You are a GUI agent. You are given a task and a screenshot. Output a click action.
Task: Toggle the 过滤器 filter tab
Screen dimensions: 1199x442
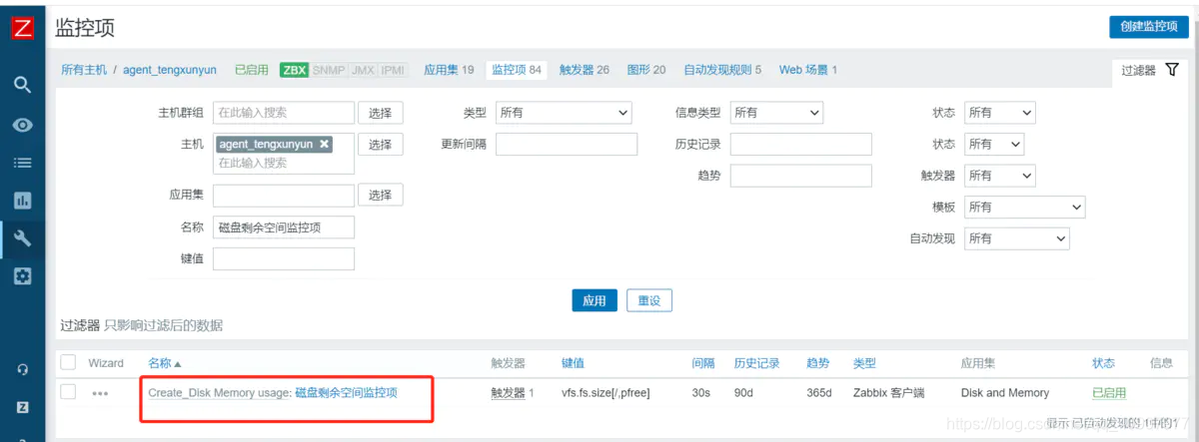click(1151, 71)
